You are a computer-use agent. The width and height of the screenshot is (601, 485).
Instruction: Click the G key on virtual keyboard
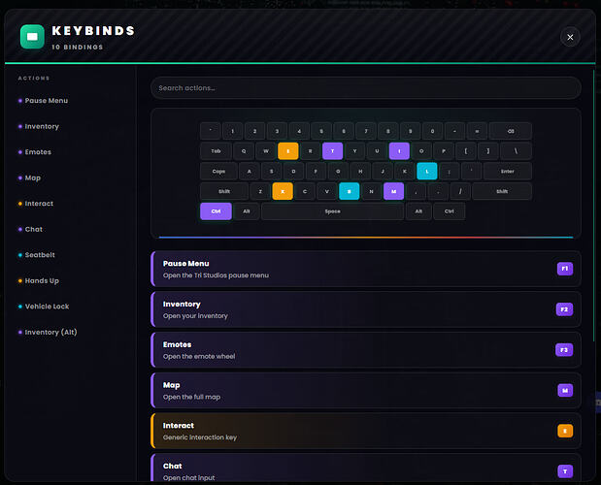pyautogui.click(x=338, y=171)
